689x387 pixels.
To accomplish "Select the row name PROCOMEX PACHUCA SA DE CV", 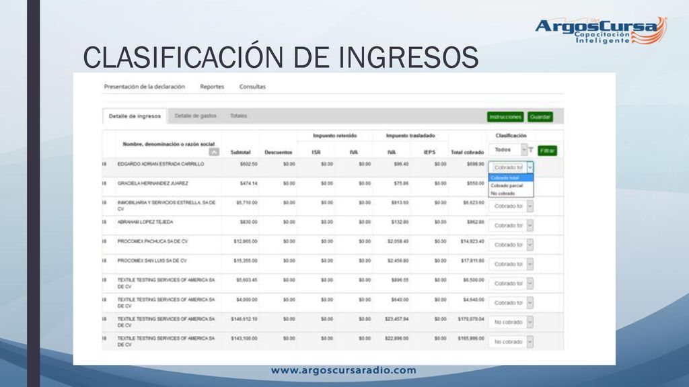I will pyautogui.click(x=153, y=241).
